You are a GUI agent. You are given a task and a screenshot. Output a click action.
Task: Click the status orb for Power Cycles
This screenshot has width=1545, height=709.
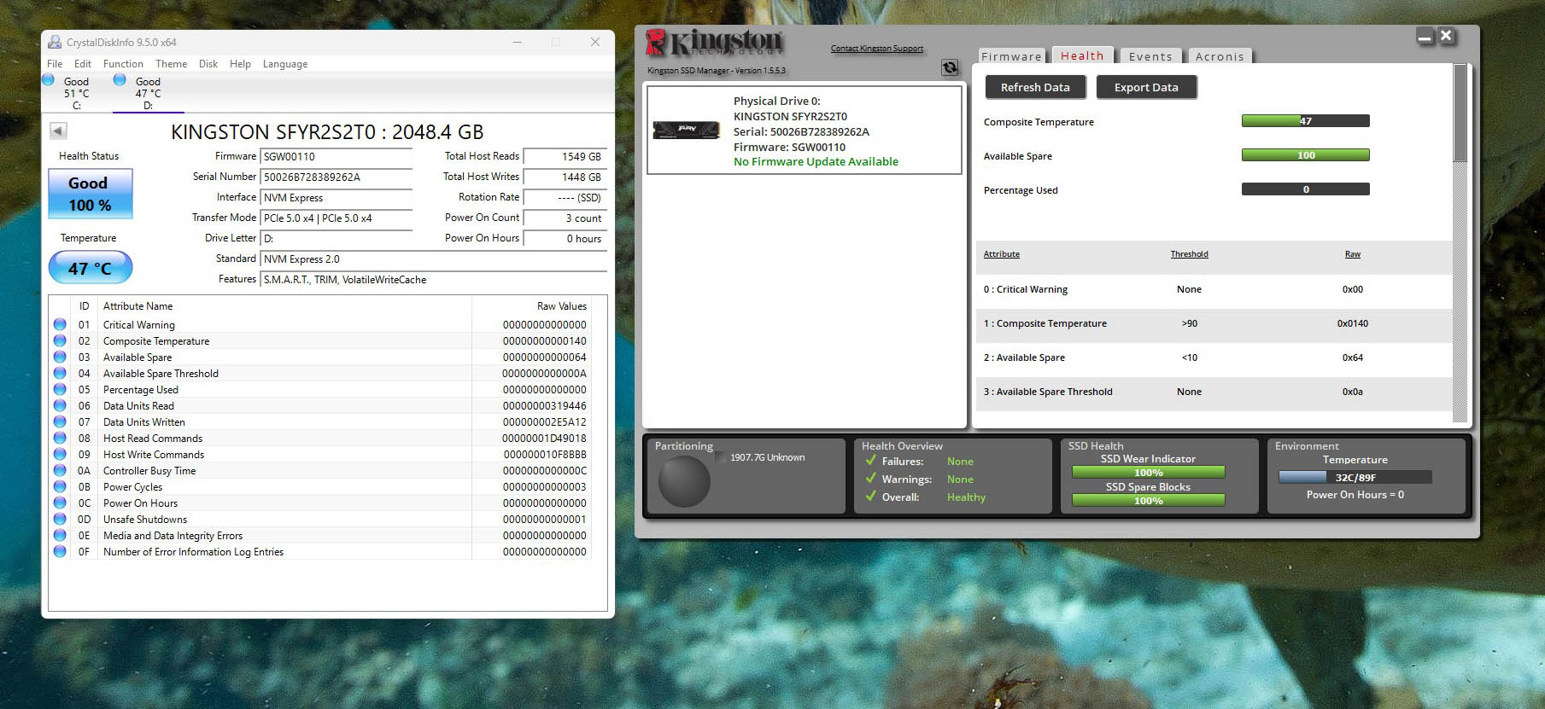coord(60,486)
